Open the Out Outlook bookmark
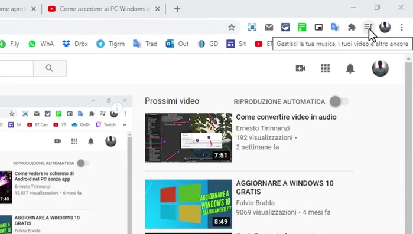The width and height of the screenshot is (413, 234). 177,44
